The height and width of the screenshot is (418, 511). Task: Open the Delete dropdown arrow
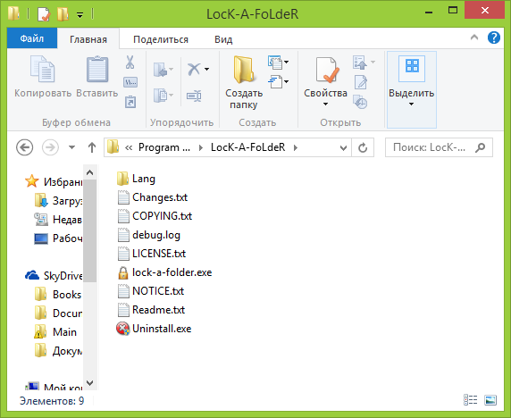206,69
